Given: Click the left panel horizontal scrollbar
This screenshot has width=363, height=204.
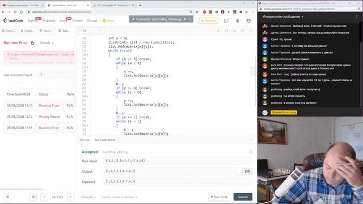Looking at the screenshot, I should (x=22, y=189).
